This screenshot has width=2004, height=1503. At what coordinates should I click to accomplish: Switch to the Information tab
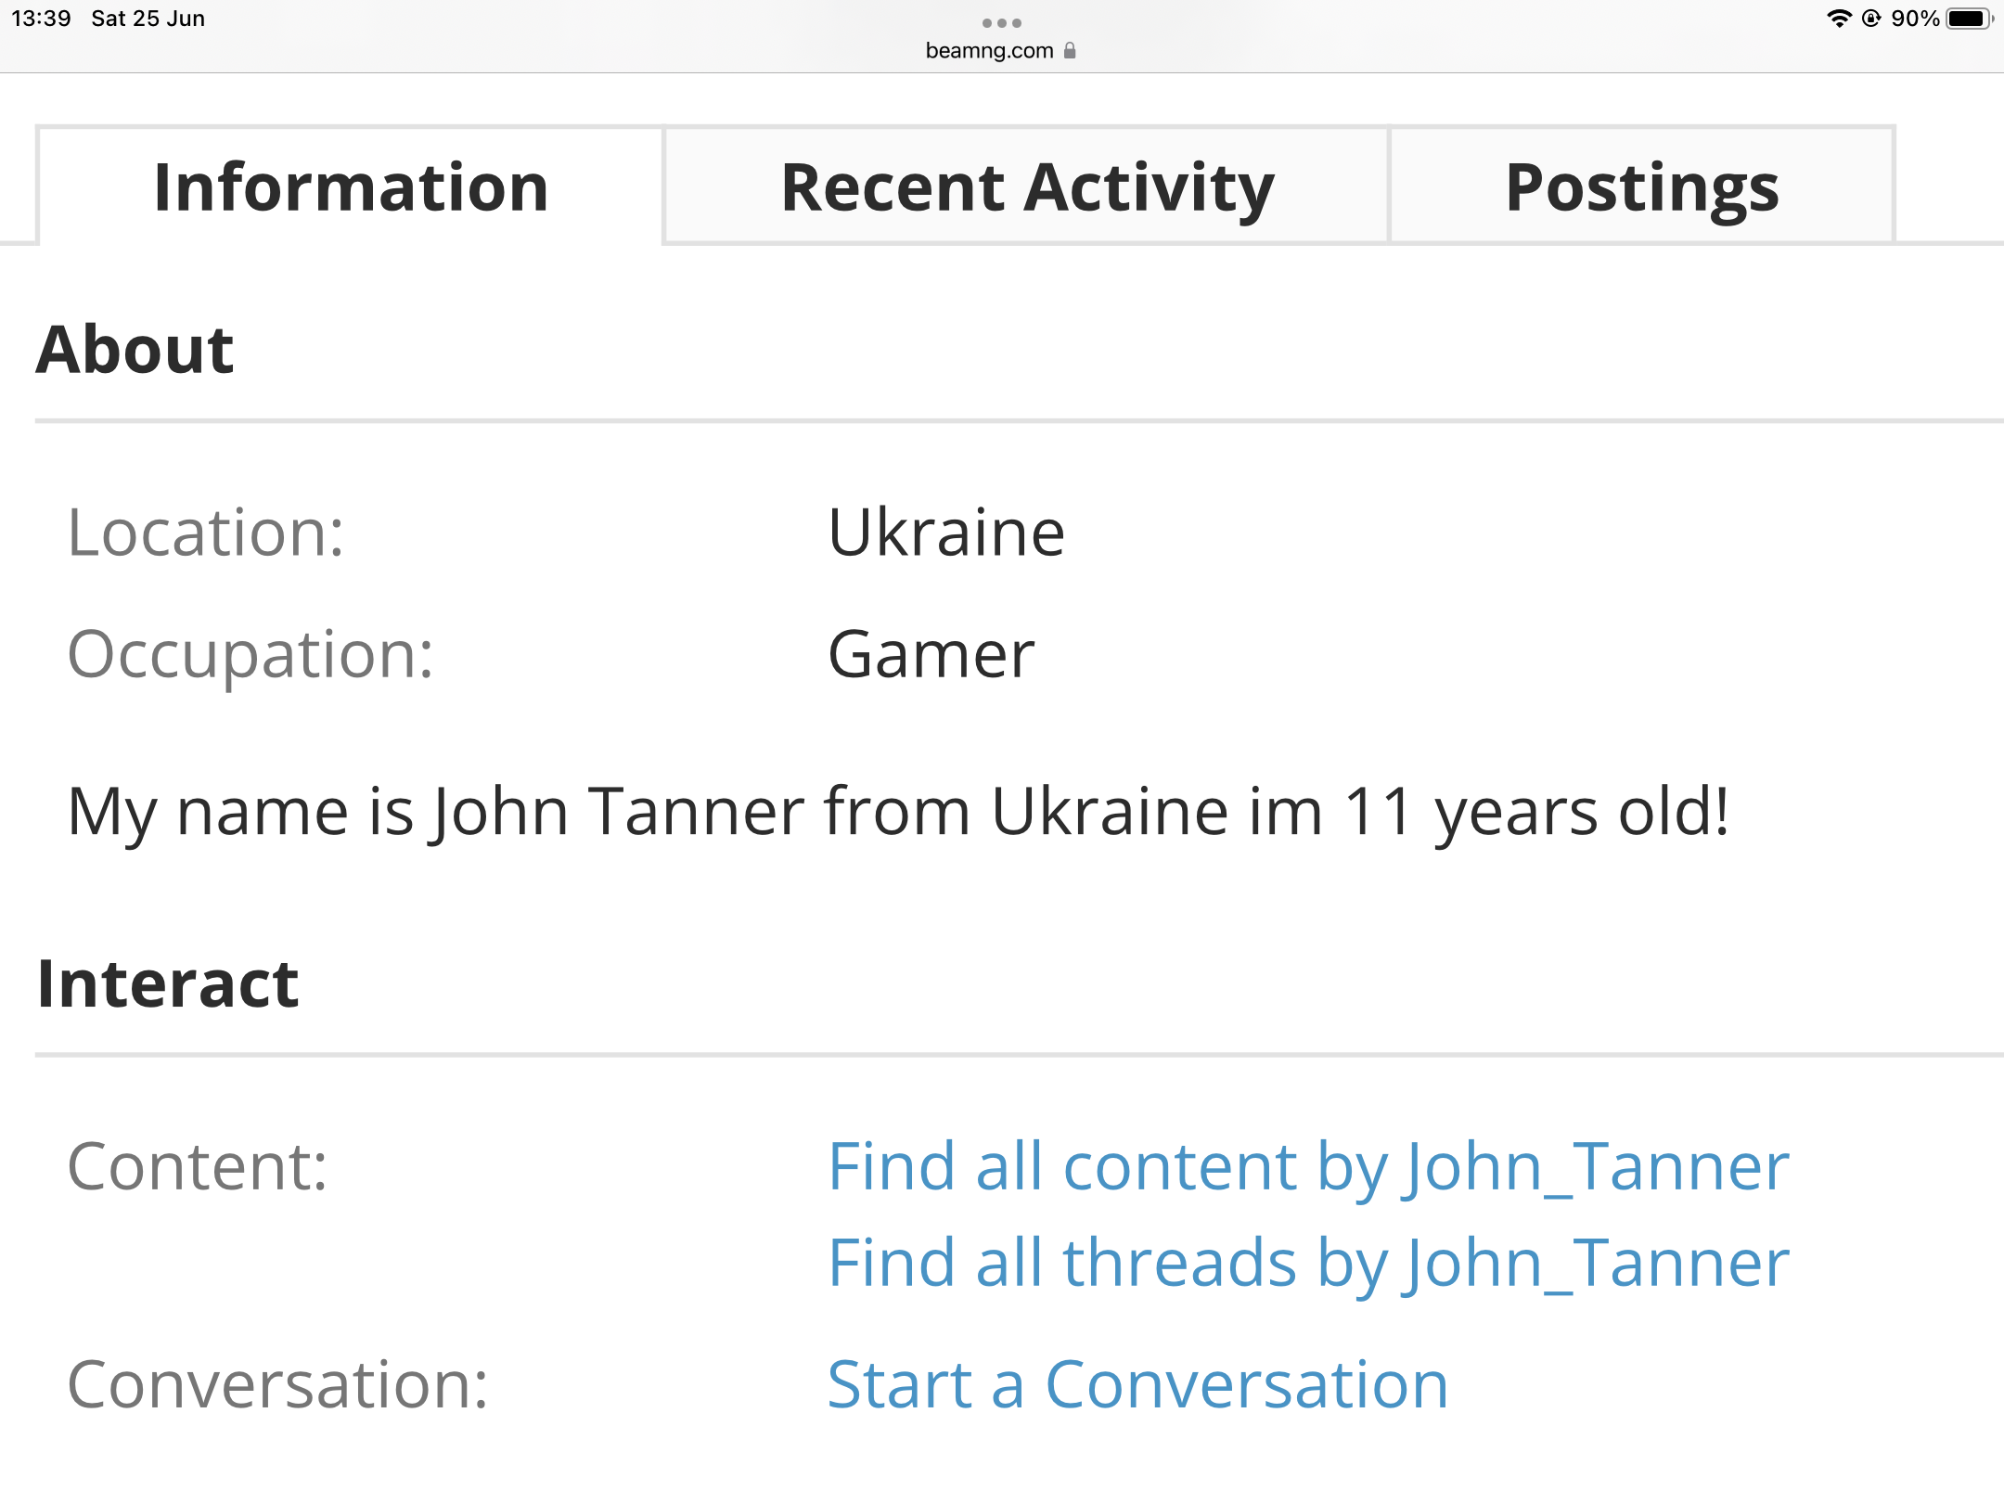351,186
